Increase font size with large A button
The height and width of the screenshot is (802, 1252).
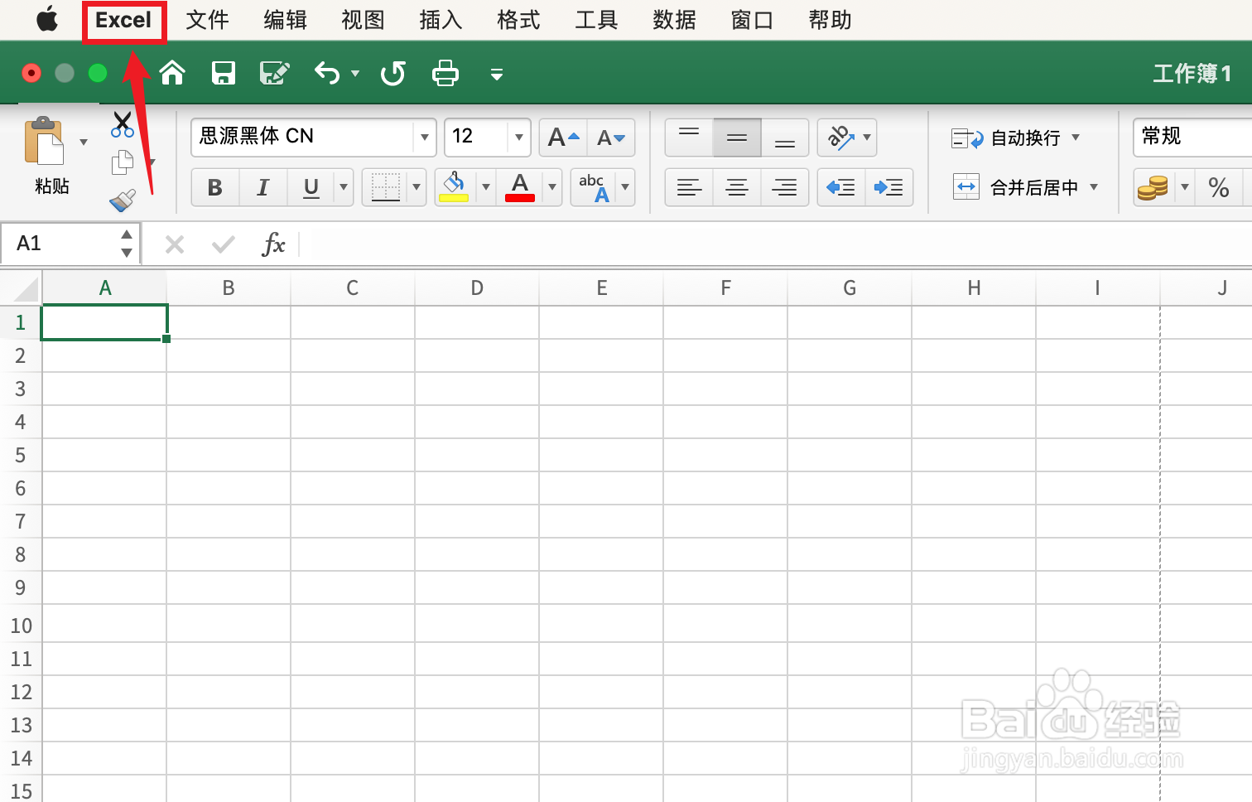[564, 138]
